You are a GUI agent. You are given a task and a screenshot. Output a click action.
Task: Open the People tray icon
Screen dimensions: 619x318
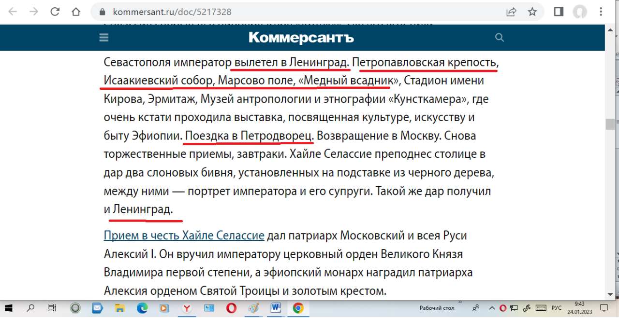tap(476, 308)
